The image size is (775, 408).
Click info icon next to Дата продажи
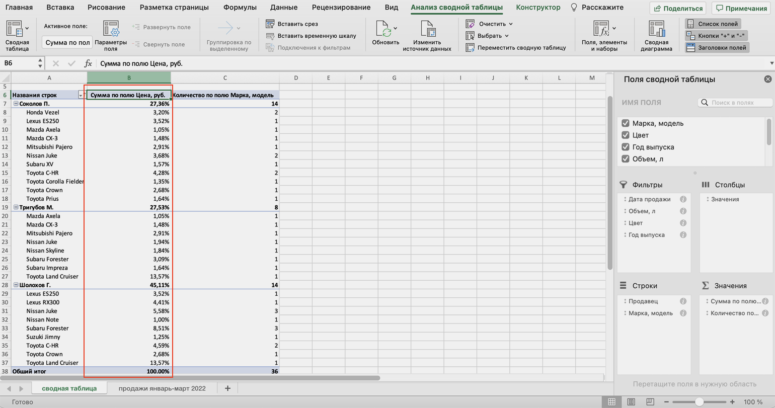click(683, 199)
